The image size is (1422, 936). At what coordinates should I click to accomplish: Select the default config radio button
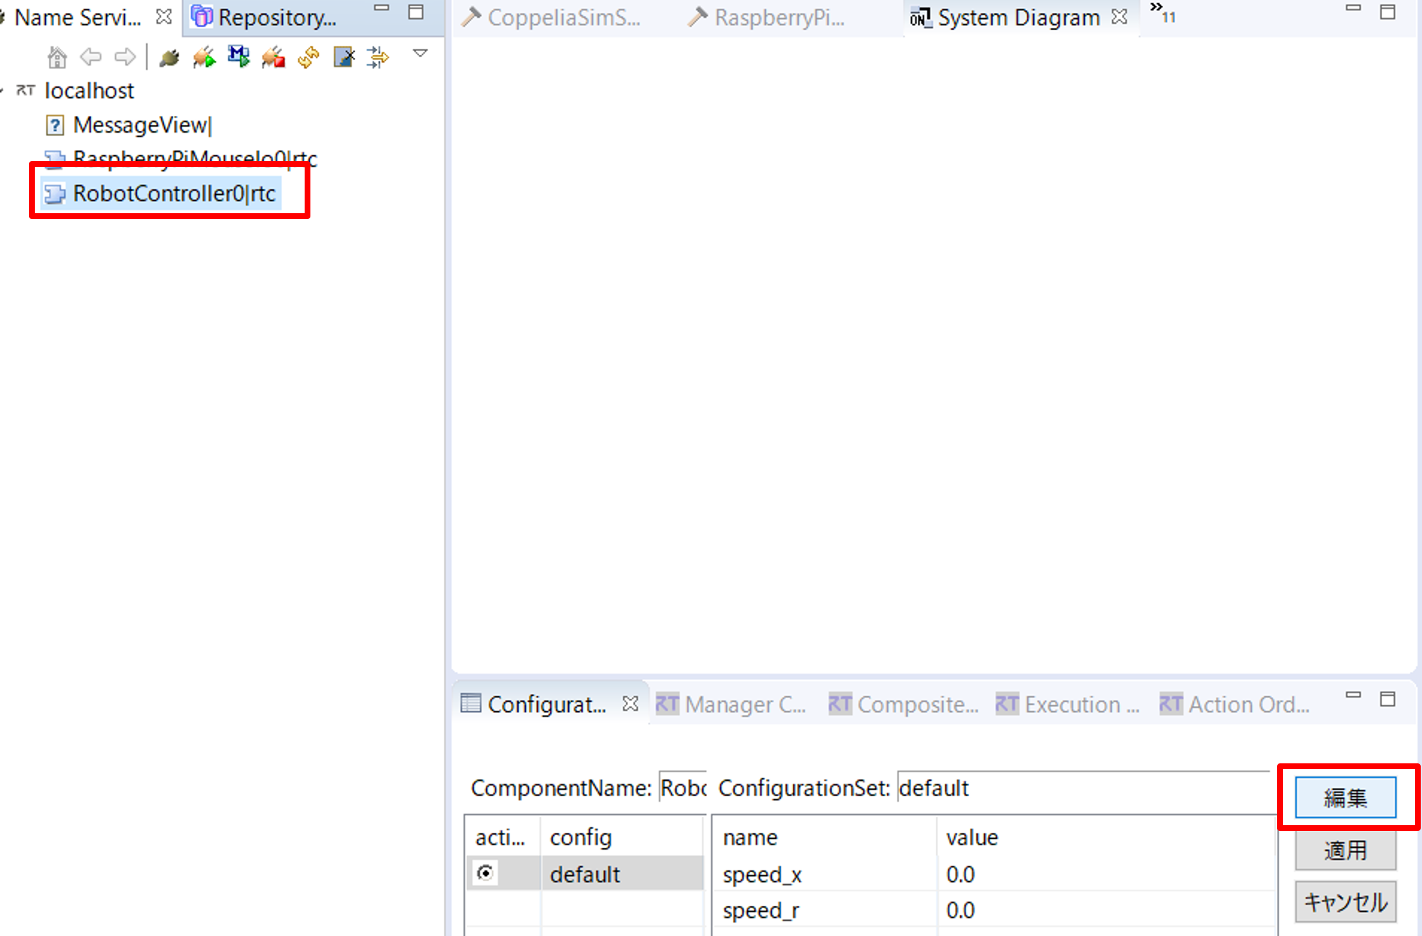[x=486, y=873]
